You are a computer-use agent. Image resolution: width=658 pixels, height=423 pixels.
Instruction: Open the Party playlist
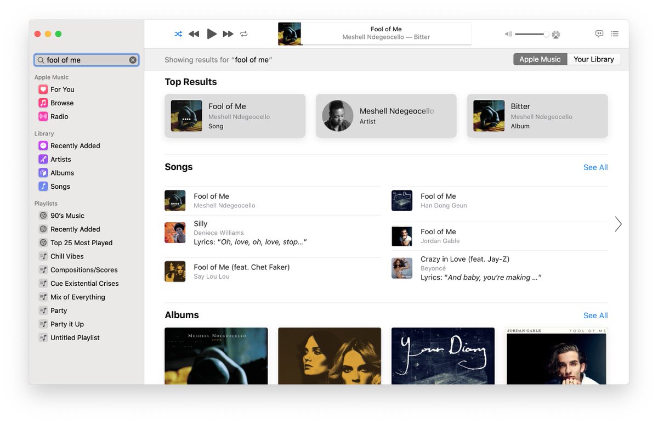click(53, 311)
